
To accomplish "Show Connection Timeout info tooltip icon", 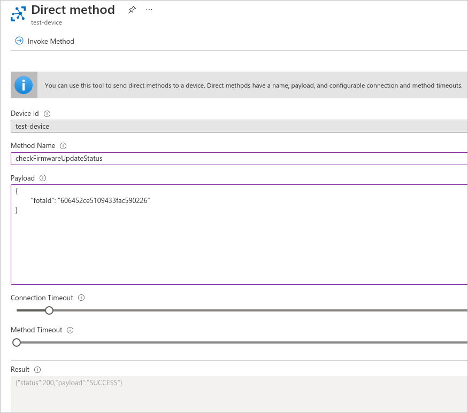I will pos(81,298).
